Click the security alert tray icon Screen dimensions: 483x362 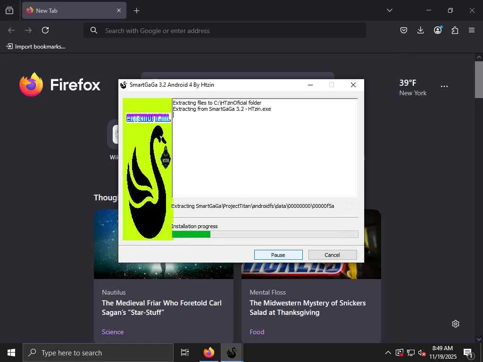tap(399, 353)
